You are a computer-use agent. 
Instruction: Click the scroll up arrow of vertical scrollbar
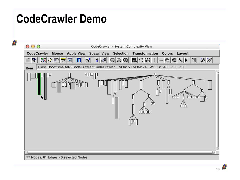[218, 72]
